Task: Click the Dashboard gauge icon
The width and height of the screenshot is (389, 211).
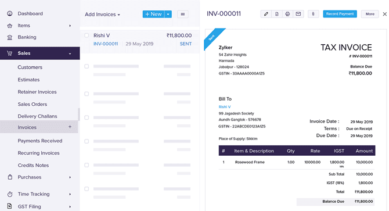Action: pyautogui.click(x=10, y=13)
